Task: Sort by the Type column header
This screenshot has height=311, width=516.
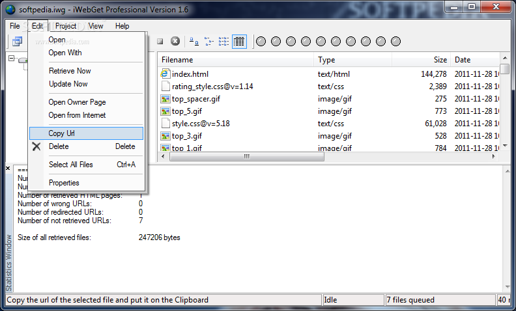Action: coord(352,59)
